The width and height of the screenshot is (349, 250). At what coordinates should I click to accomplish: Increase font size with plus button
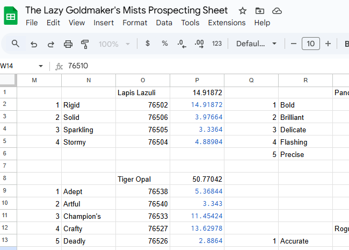pos(328,44)
